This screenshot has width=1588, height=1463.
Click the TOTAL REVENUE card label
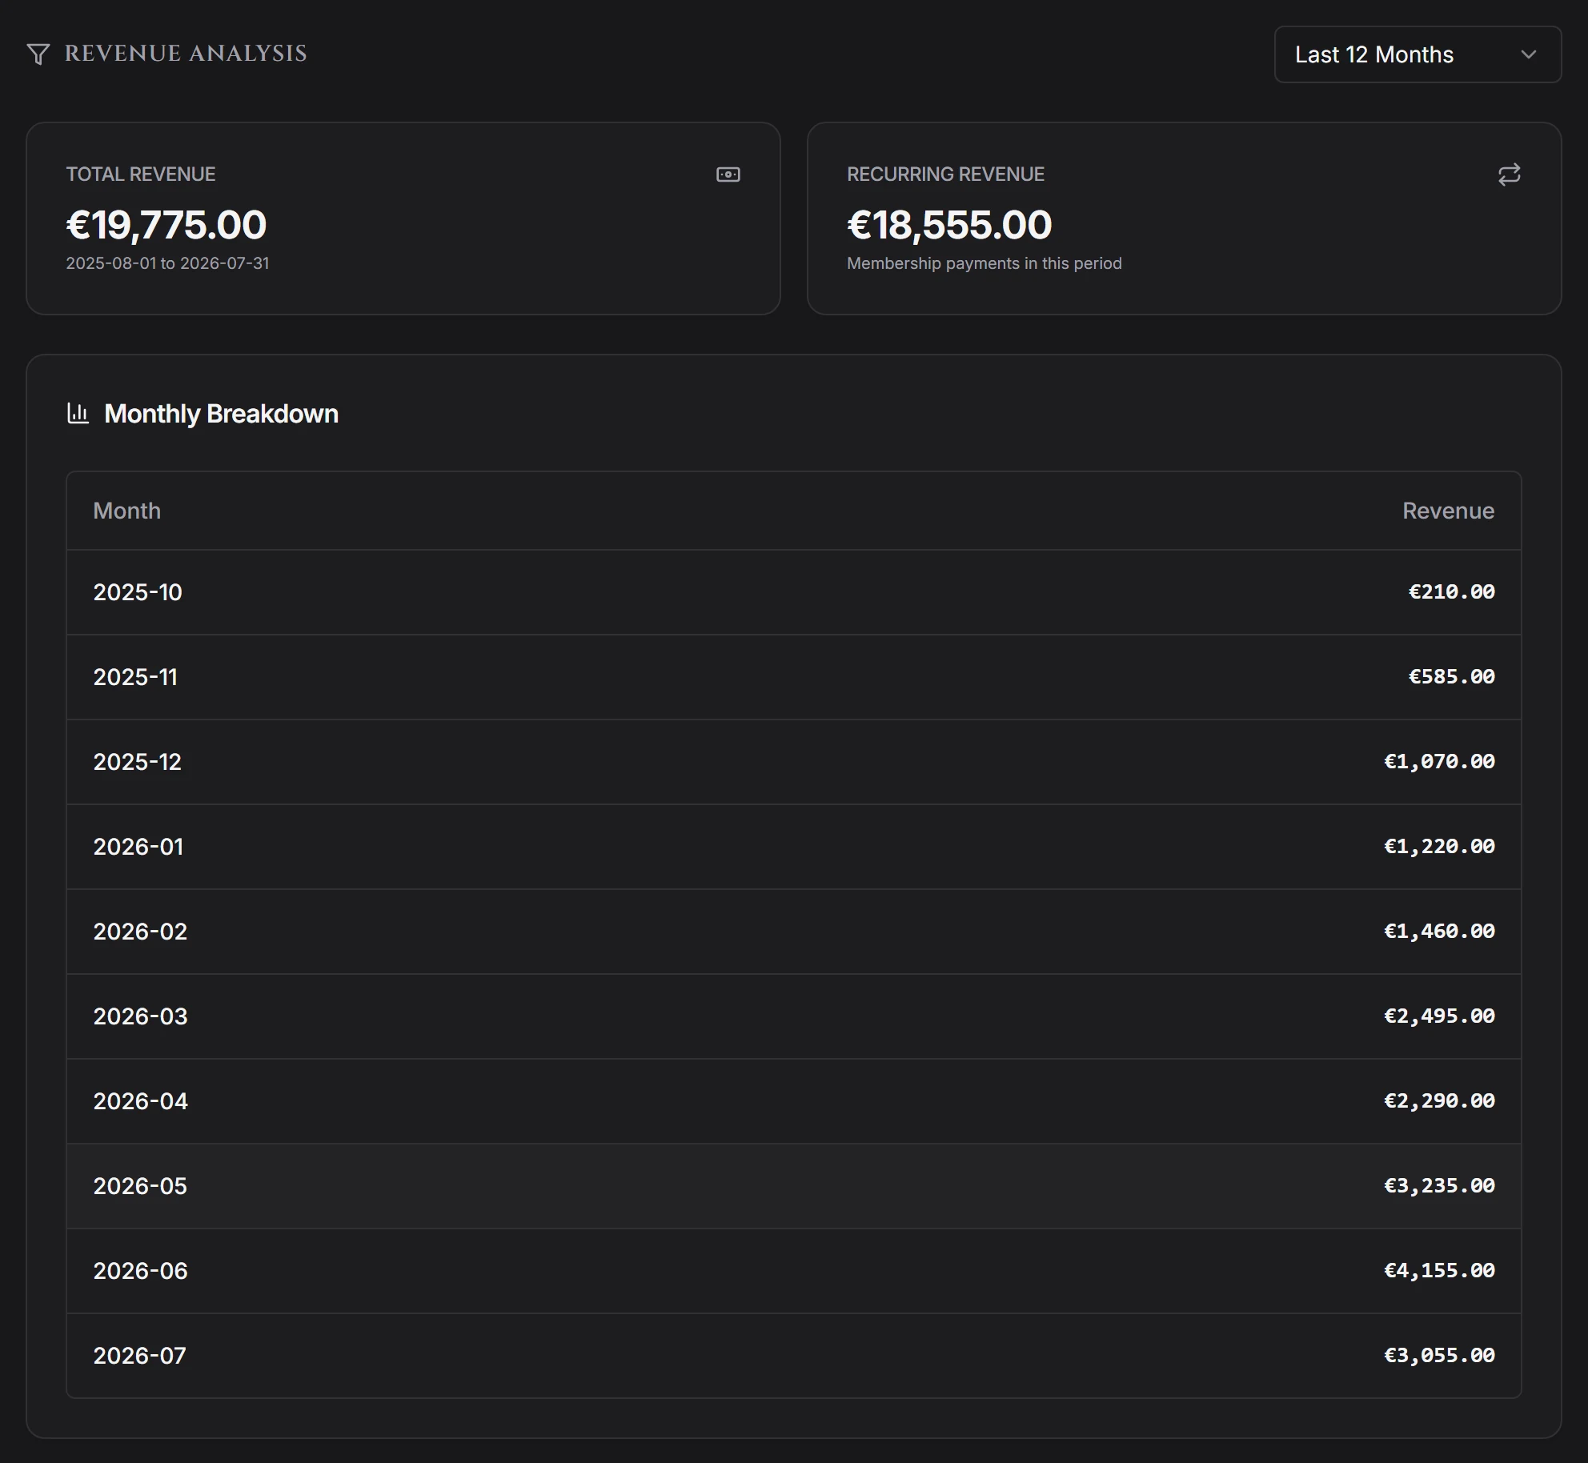click(140, 174)
